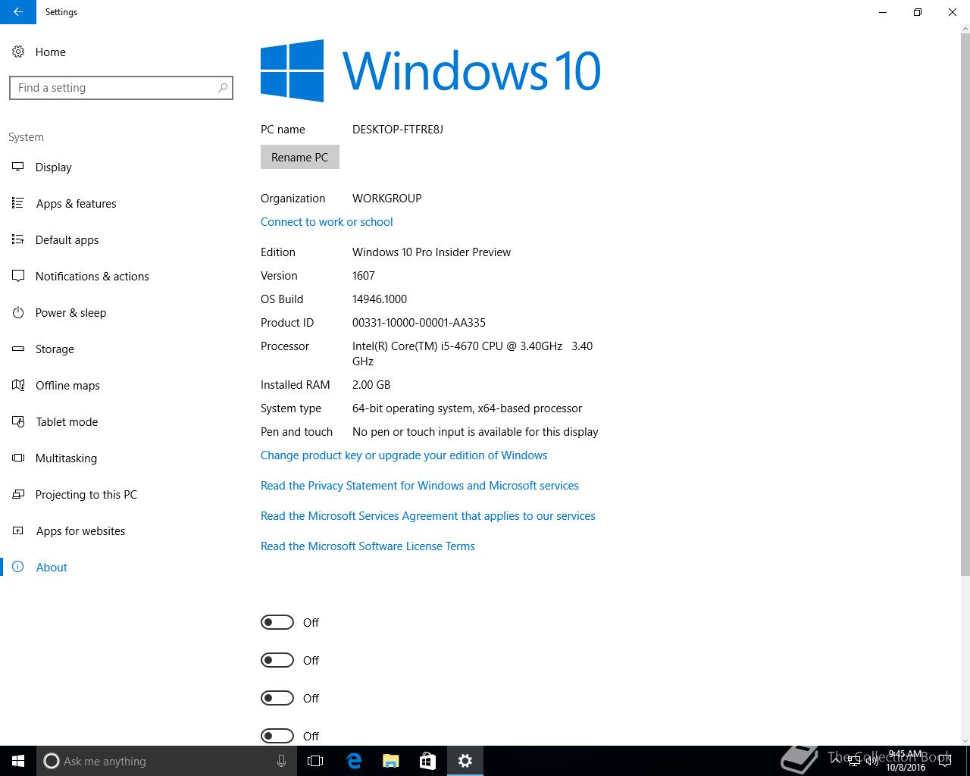Click the vertical scrollbar thumb
This screenshot has width=970, height=776.
coord(965,303)
